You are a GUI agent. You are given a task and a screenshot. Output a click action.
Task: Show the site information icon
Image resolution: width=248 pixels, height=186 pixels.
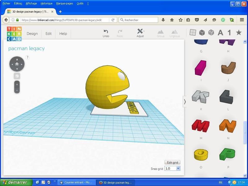[13, 20]
